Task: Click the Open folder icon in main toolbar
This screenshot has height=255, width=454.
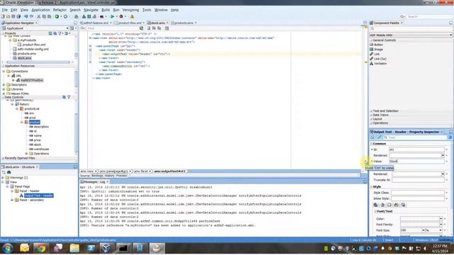Action: click(x=8, y=16)
